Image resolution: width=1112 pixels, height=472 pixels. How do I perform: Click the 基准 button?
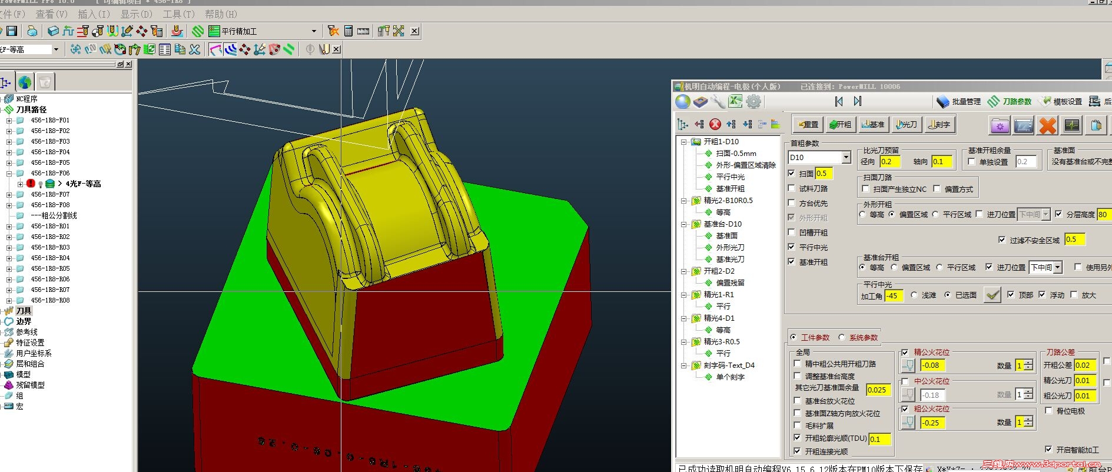pos(873,124)
